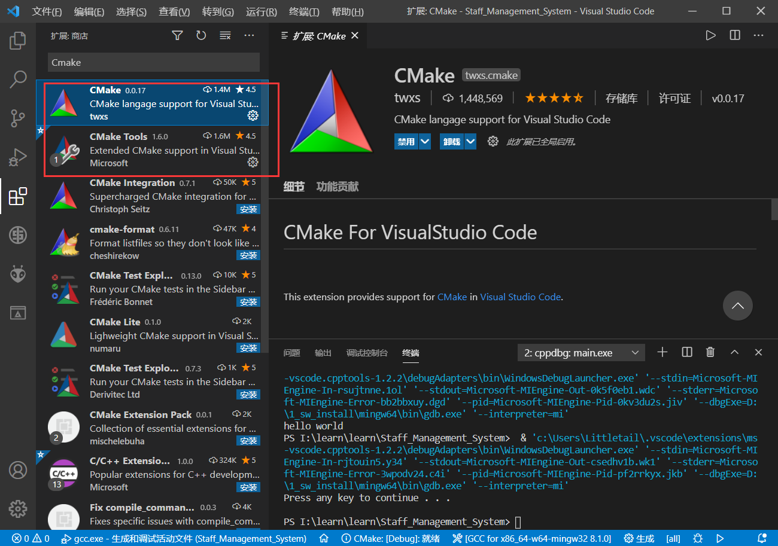Open the Explorer view in activity bar
This screenshot has width=778, height=546.
(x=18, y=41)
